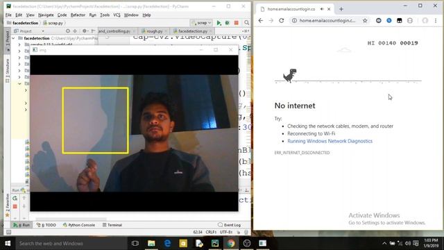Click the site information icon in address bar
444x250 pixels.
point(294,20)
